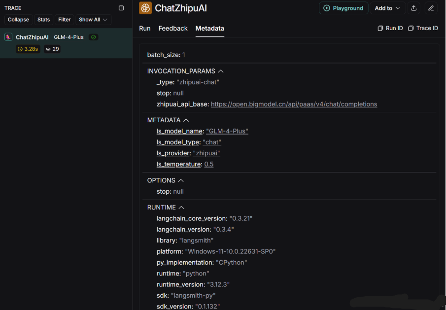Toggle the trace side panel icon

click(x=121, y=8)
